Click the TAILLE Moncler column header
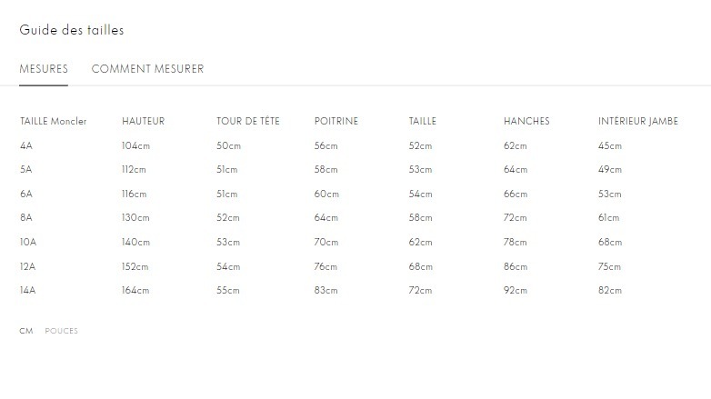Screen dimensions: 711x399 click(x=54, y=121)
